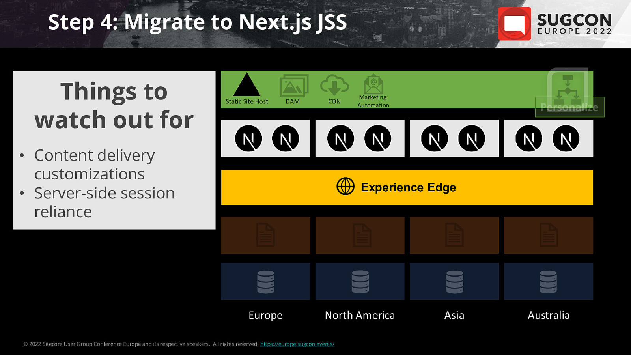
Task: Click the Marketing Automation label text
Action: pos(373,101)
